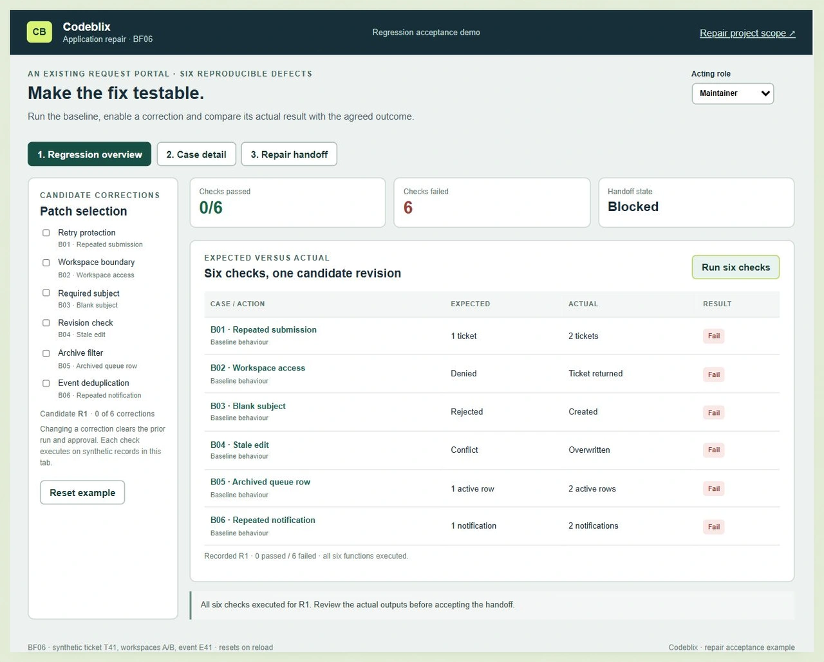Screen dimensions: 824x662
Task: Open the B02 · Workspace access case
Action: coord(257,368)
